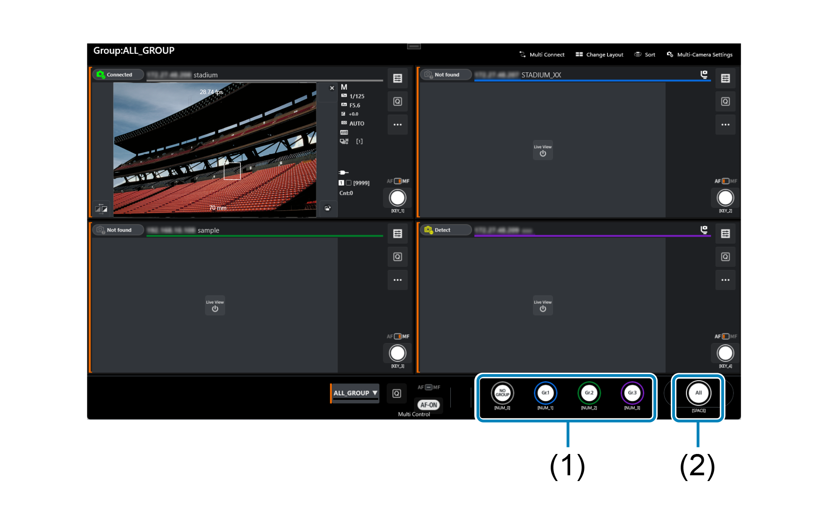
Task: Open Quick Control for the sample camera
Action: pyautogui.click(x=397, y=256)
